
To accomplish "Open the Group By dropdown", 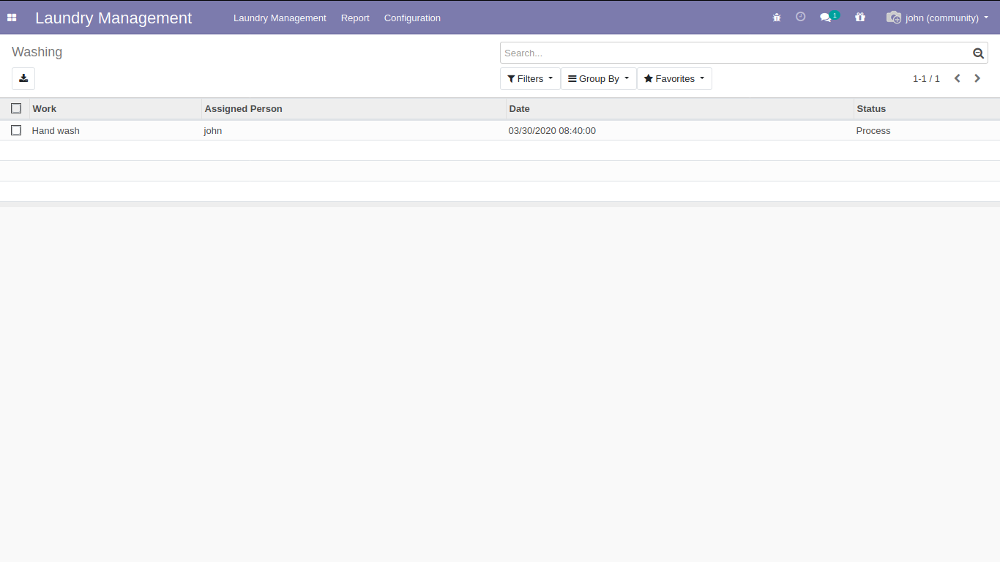I will tap(599, 78).
